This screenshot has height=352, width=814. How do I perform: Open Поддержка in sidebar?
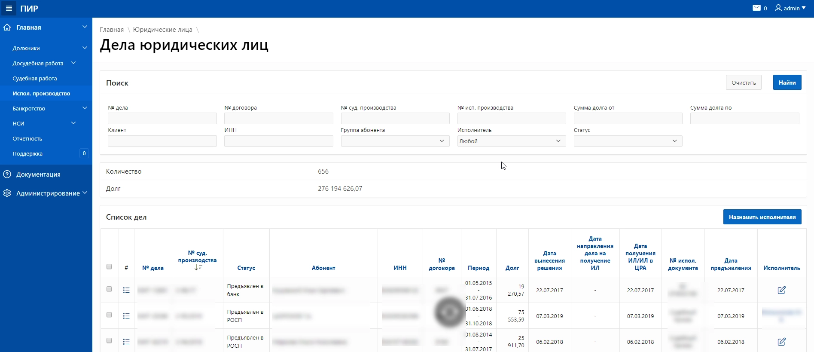27,153
